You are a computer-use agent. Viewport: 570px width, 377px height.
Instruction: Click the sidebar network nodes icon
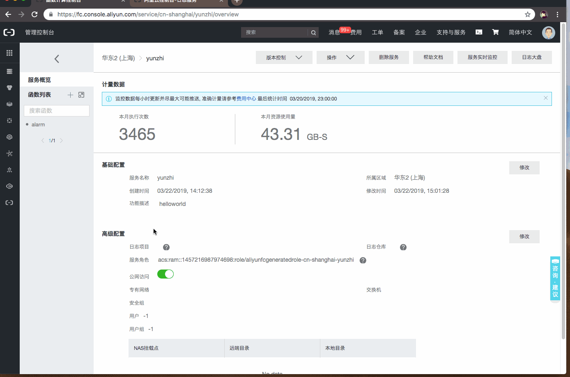(x=9, y=153)
